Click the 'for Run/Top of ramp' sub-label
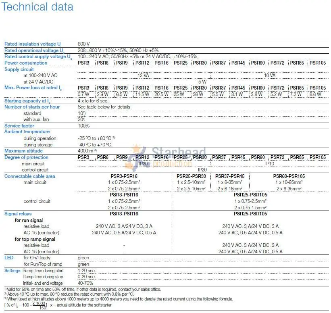Viewport: 331px width, 313px height. click(43, 264)
